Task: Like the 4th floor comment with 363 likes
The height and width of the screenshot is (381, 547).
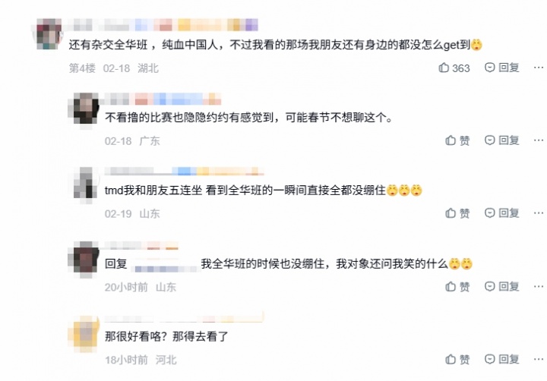Action: tap(454, 68)
